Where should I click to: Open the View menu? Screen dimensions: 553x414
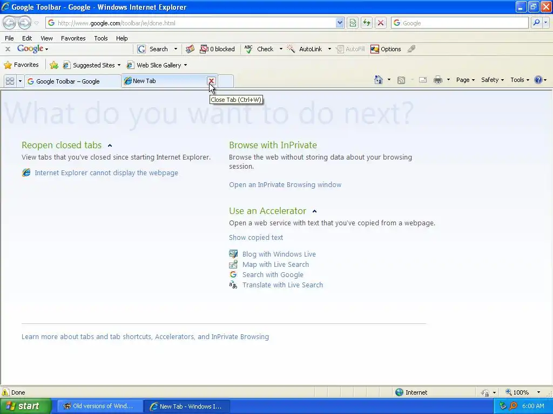46,38
